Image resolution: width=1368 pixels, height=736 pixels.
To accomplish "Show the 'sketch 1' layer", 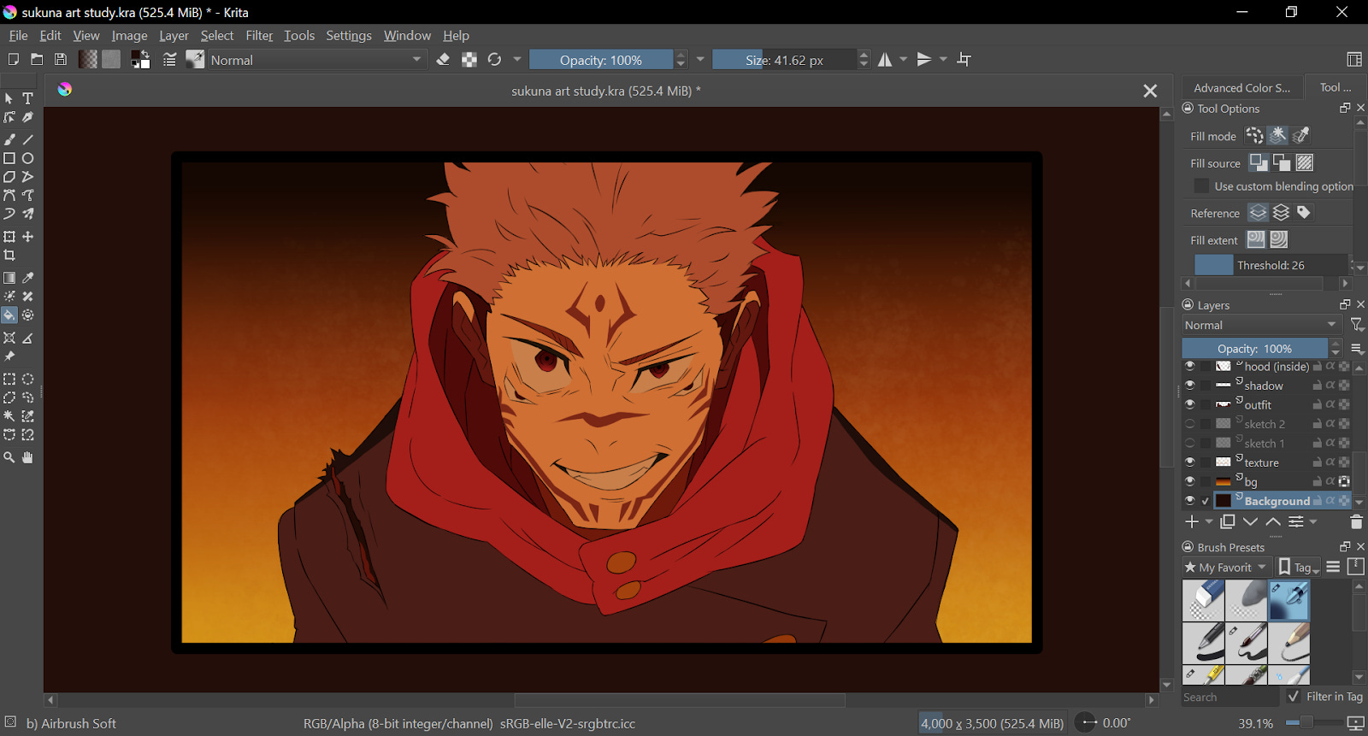I will (1189, 443).
